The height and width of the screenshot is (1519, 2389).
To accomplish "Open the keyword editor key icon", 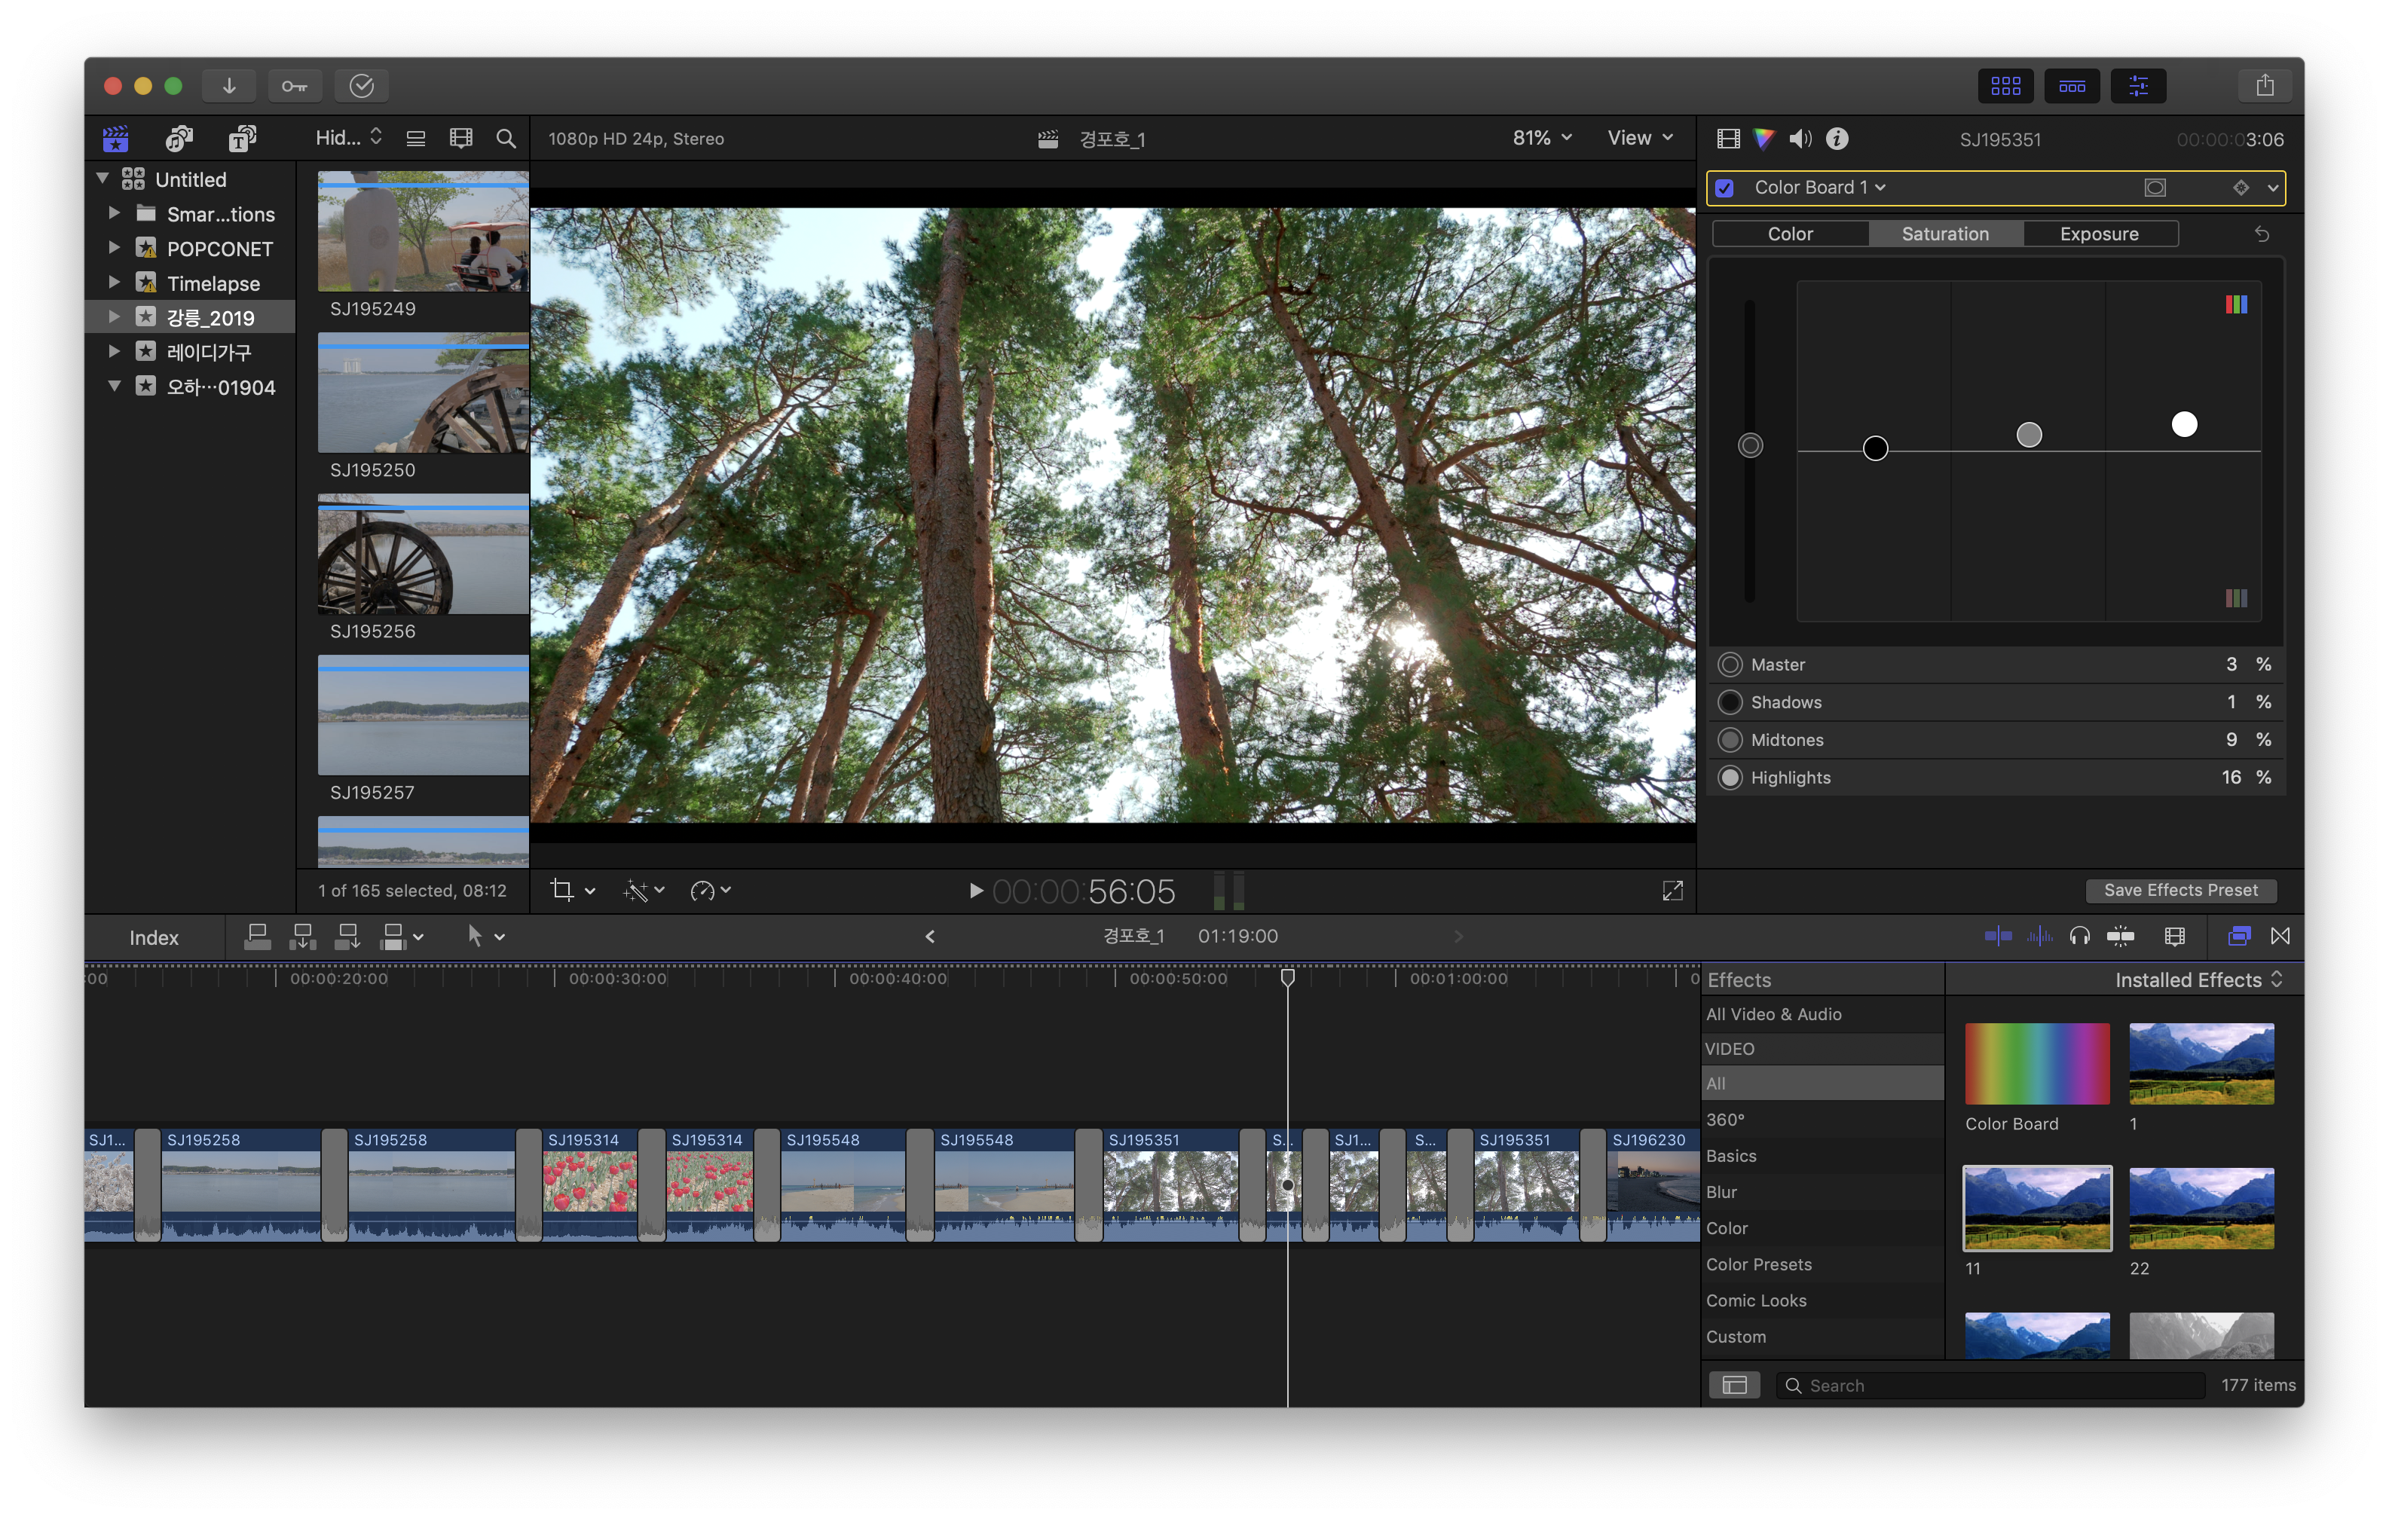I will pos(294,87).
